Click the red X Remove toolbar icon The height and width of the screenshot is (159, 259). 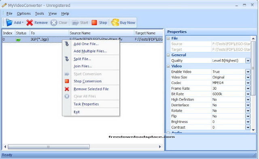click(x=30, y=23)
